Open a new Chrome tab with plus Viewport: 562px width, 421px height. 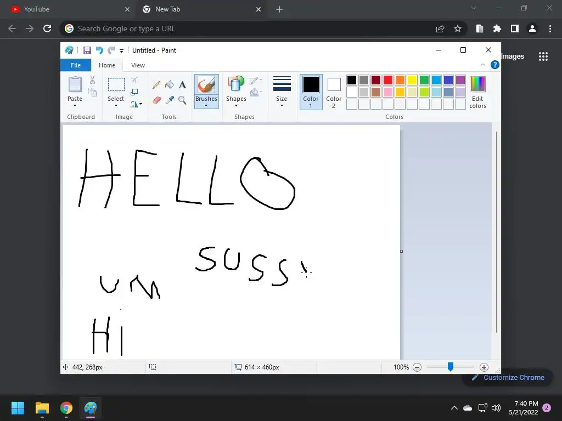[x=279, y=9]
